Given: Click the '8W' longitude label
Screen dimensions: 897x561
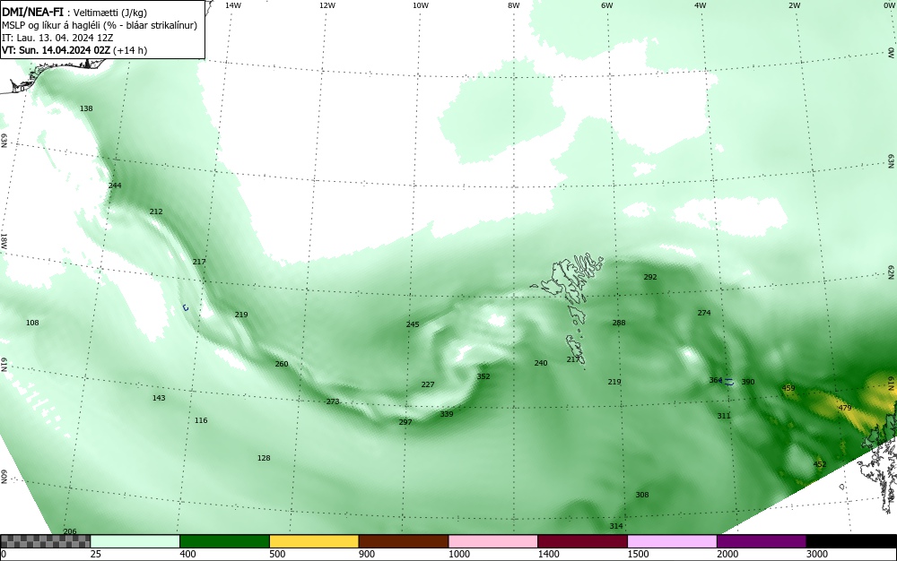Looking at the screenshot, I should coord(514,5).
